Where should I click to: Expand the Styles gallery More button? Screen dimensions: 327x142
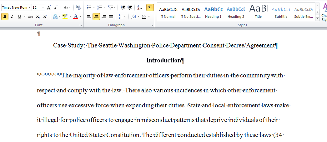[317, 18]
